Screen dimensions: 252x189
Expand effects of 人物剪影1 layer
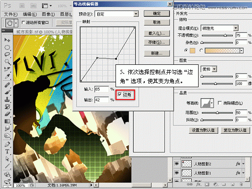[x=243, y=173]
